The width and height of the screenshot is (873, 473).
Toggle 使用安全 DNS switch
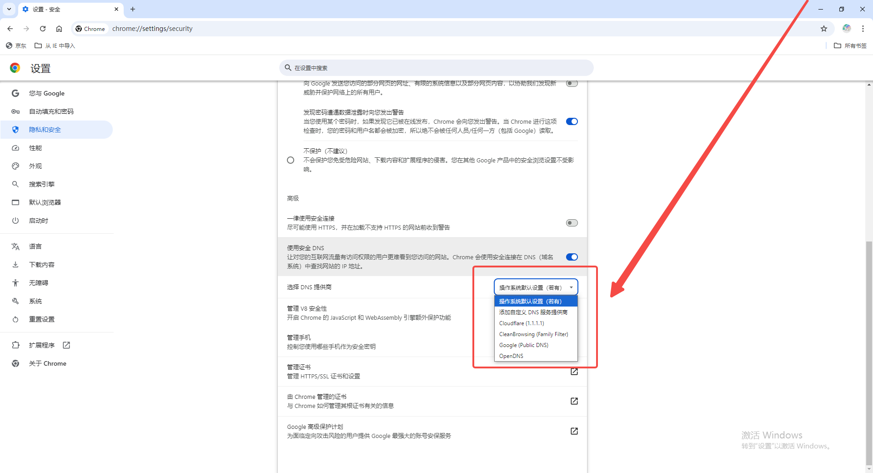click(572, 257)
